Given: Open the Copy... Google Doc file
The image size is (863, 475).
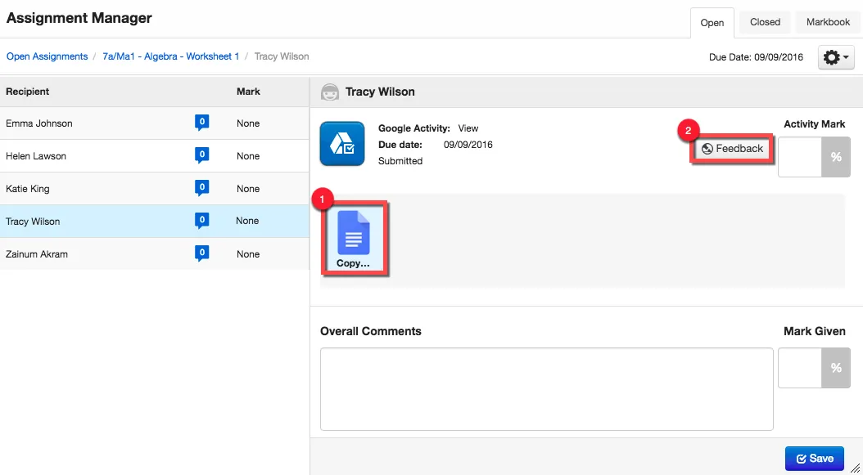Looking at the screenshot, I should pos(354,238).
